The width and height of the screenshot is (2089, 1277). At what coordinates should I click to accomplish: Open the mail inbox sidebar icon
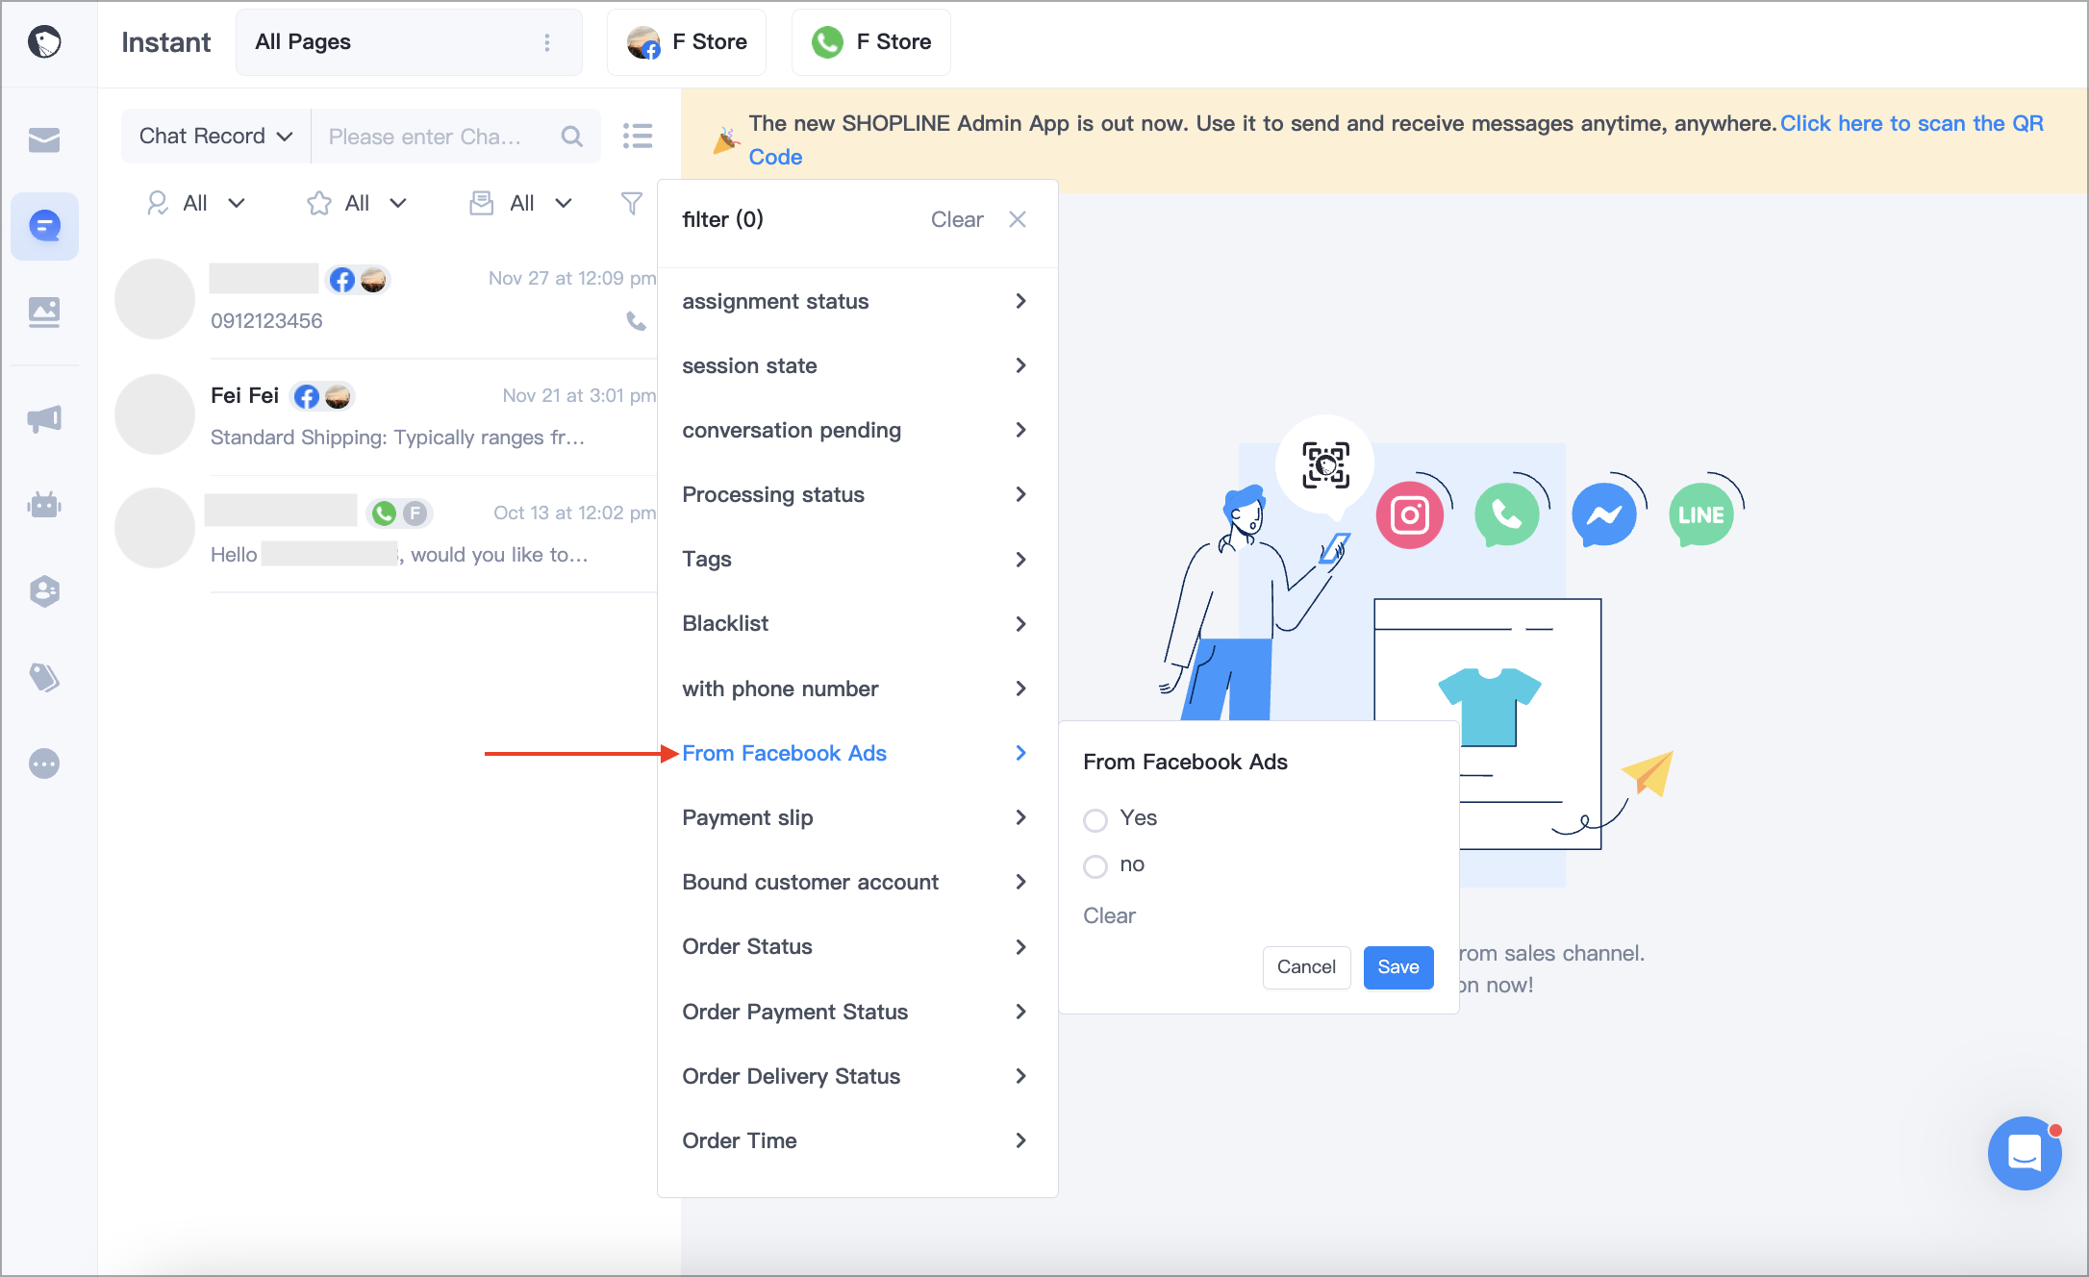click(44, 140)
